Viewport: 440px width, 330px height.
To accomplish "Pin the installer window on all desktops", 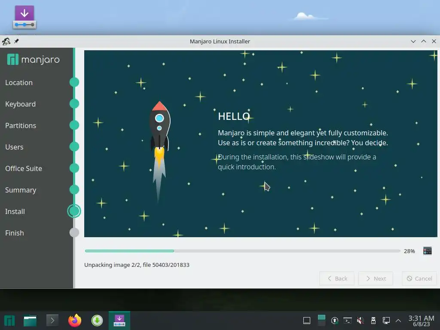I will pyautogui.click(x=17, y=41).
